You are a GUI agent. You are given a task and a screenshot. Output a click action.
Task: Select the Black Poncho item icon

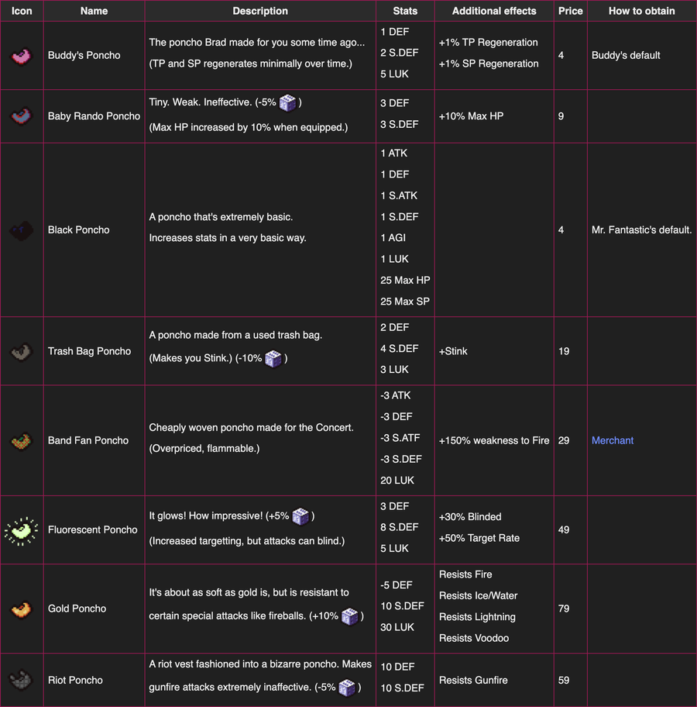(22, 230)
